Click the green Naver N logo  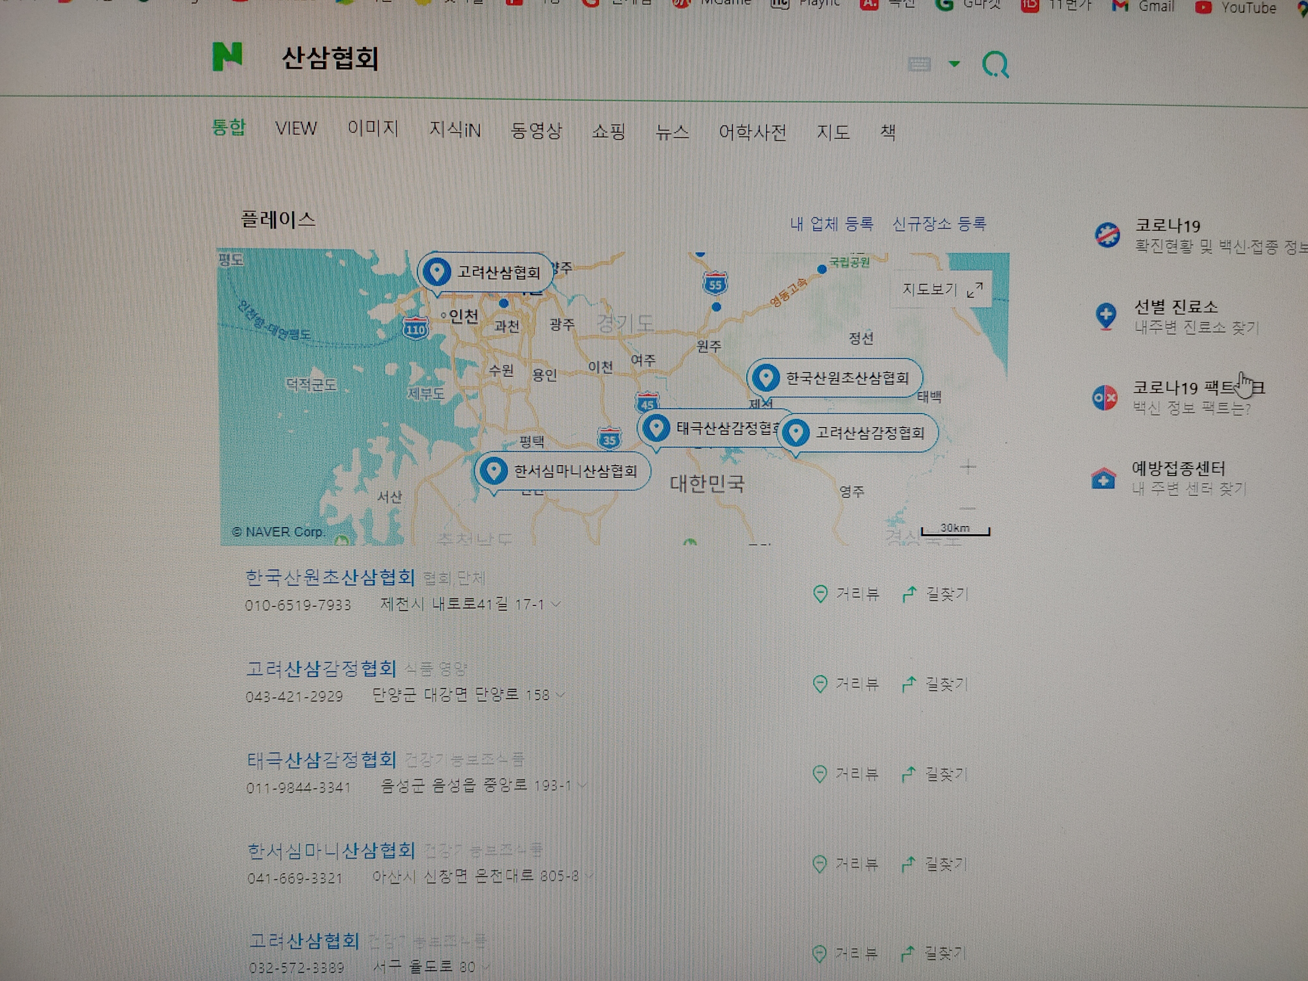[227, 57]
